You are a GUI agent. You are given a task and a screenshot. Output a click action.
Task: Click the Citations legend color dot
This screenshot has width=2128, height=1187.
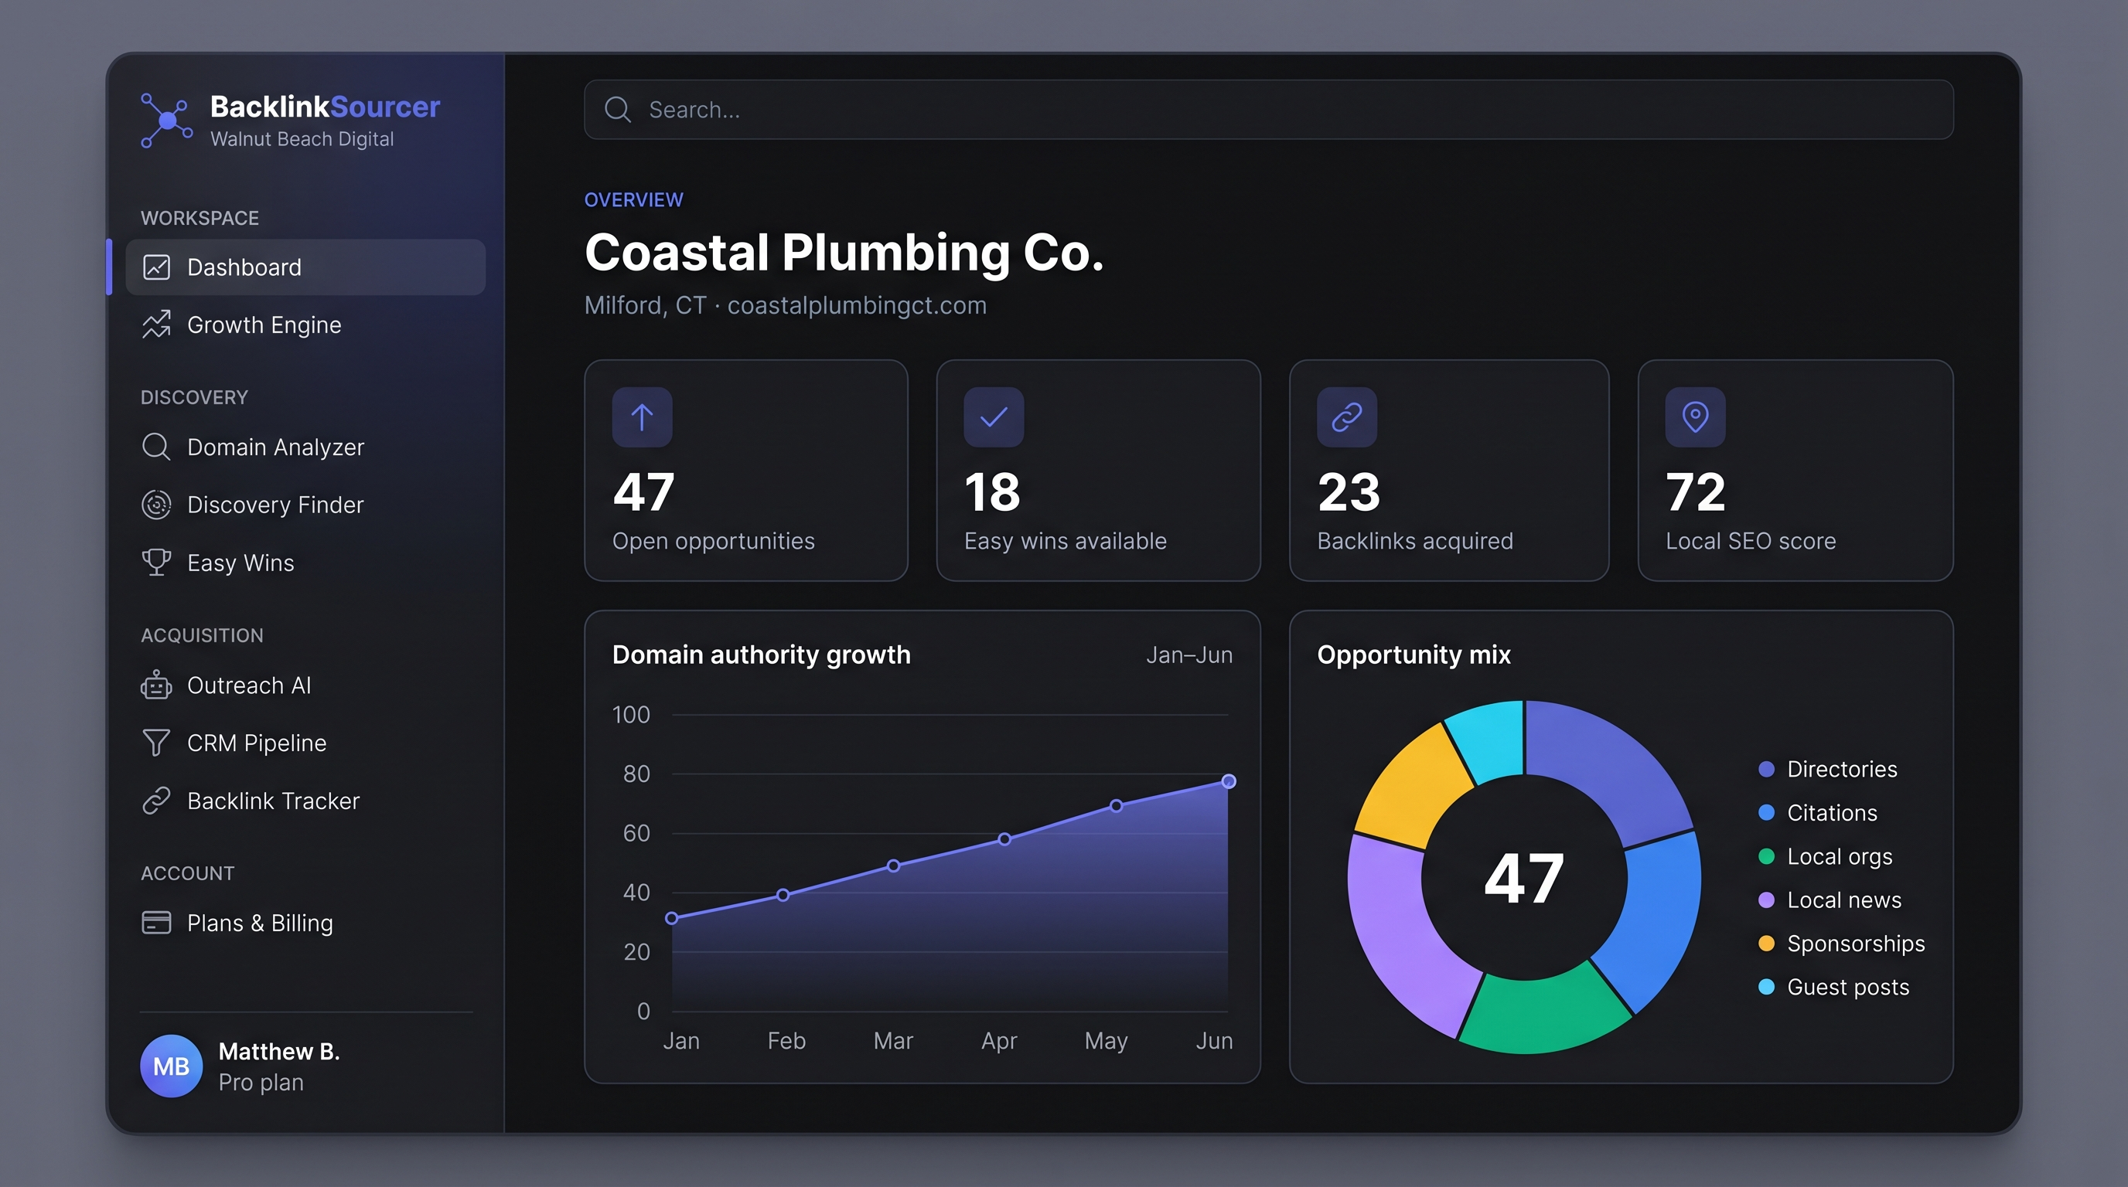pos(1766,813)
